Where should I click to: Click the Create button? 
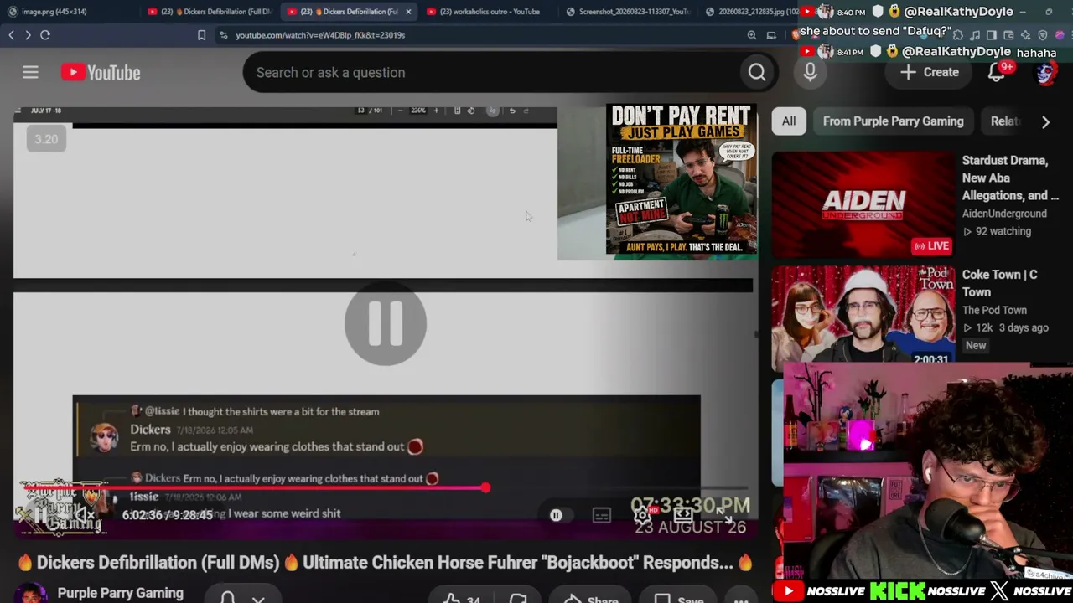(x=930, y=73)
